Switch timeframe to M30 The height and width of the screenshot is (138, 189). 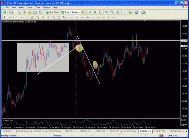click(88, 17)
